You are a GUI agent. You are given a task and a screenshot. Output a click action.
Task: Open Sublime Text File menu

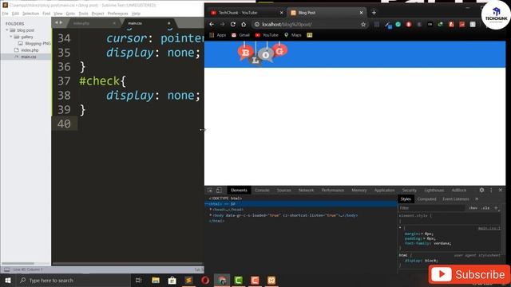coord(5,14)
